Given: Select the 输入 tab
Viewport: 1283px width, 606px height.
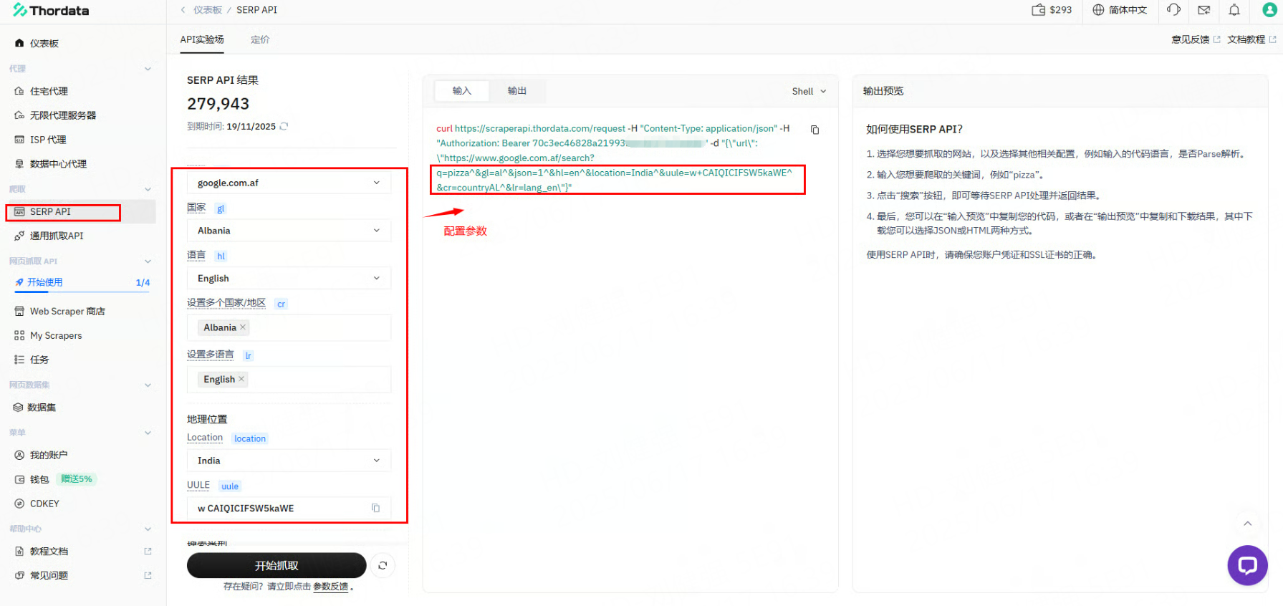Looking at the screenshot, I should 462,91.
